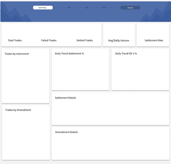Click the Settlement Details title
This screenshot has width=171, height=164.
65,98
